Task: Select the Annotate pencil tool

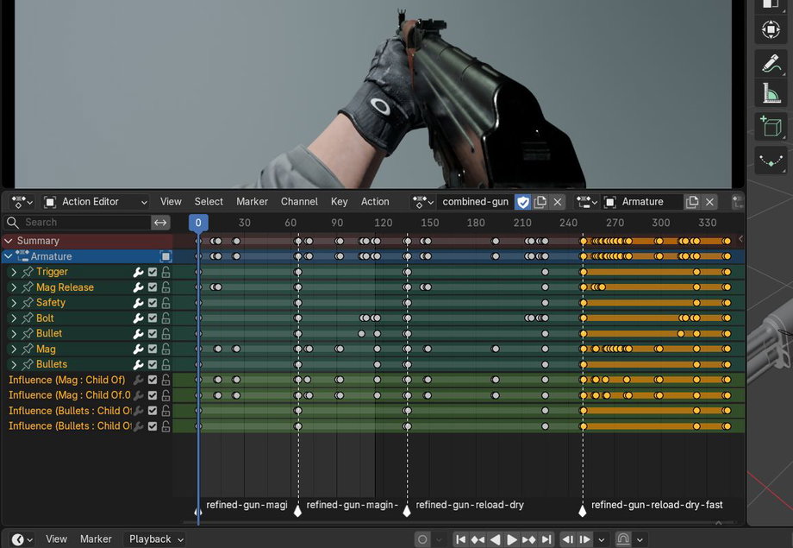Action: (x=771, y=63)
